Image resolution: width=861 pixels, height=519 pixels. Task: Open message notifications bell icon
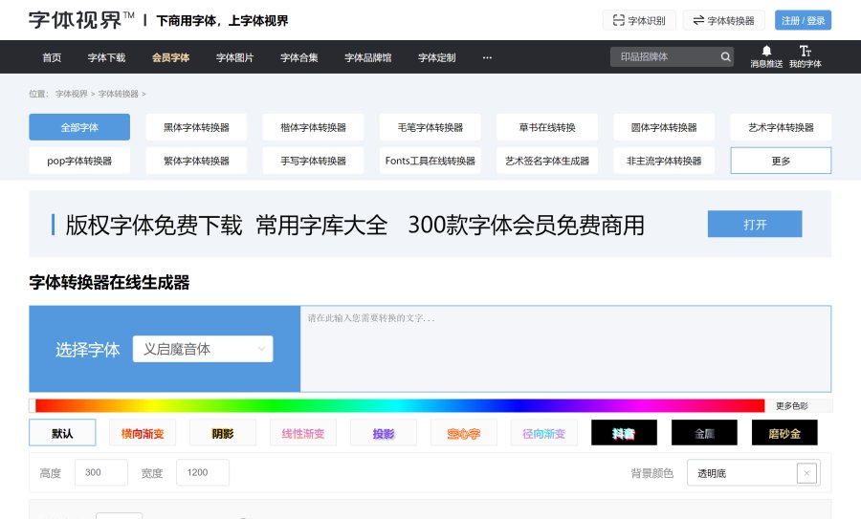[x=766, y=52]
